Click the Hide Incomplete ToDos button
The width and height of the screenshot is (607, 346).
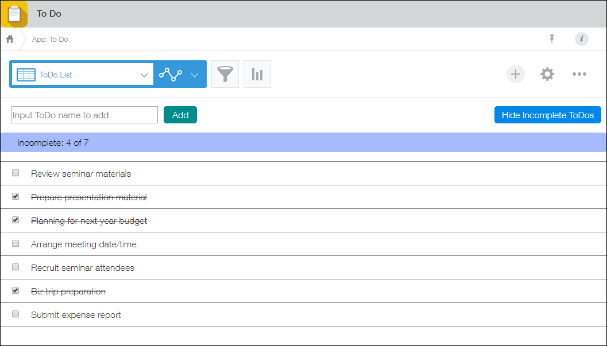pos(547,114)
